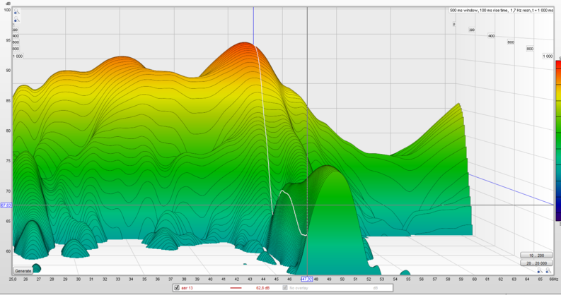Click the 47 Hz cursor frequency readout box
The image size is (561, 295).
coord(307,279)
